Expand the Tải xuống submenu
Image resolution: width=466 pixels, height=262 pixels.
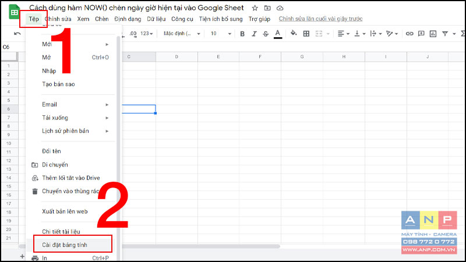107,118
